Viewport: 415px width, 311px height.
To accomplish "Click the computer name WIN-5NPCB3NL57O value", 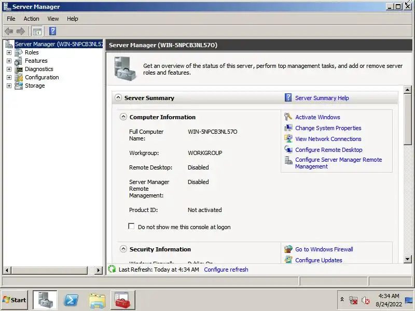I will pyautogui.click(x=213, y=132).
